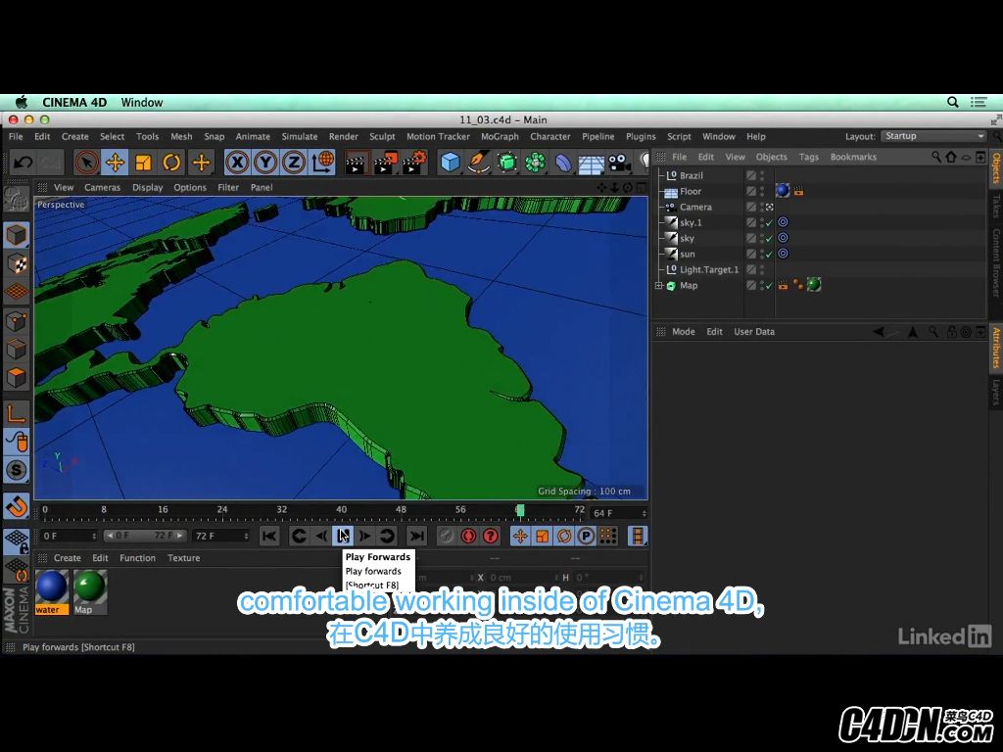The height and width of the screenshot is (752, 1003).
Task: Open the viewport Cameras menu
Action: click(x=102, y=187)
